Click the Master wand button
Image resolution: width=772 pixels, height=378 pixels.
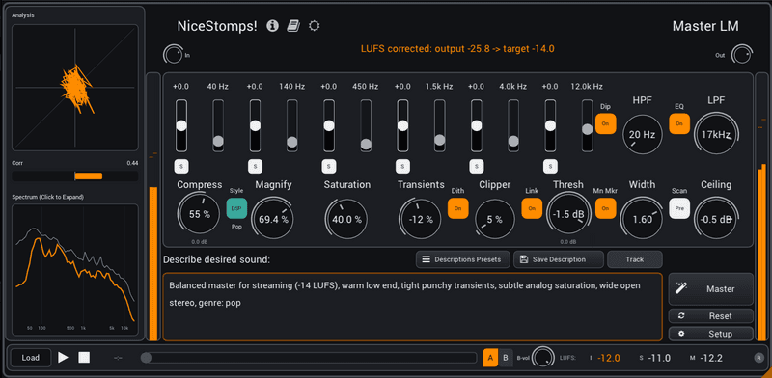point(711,289)
